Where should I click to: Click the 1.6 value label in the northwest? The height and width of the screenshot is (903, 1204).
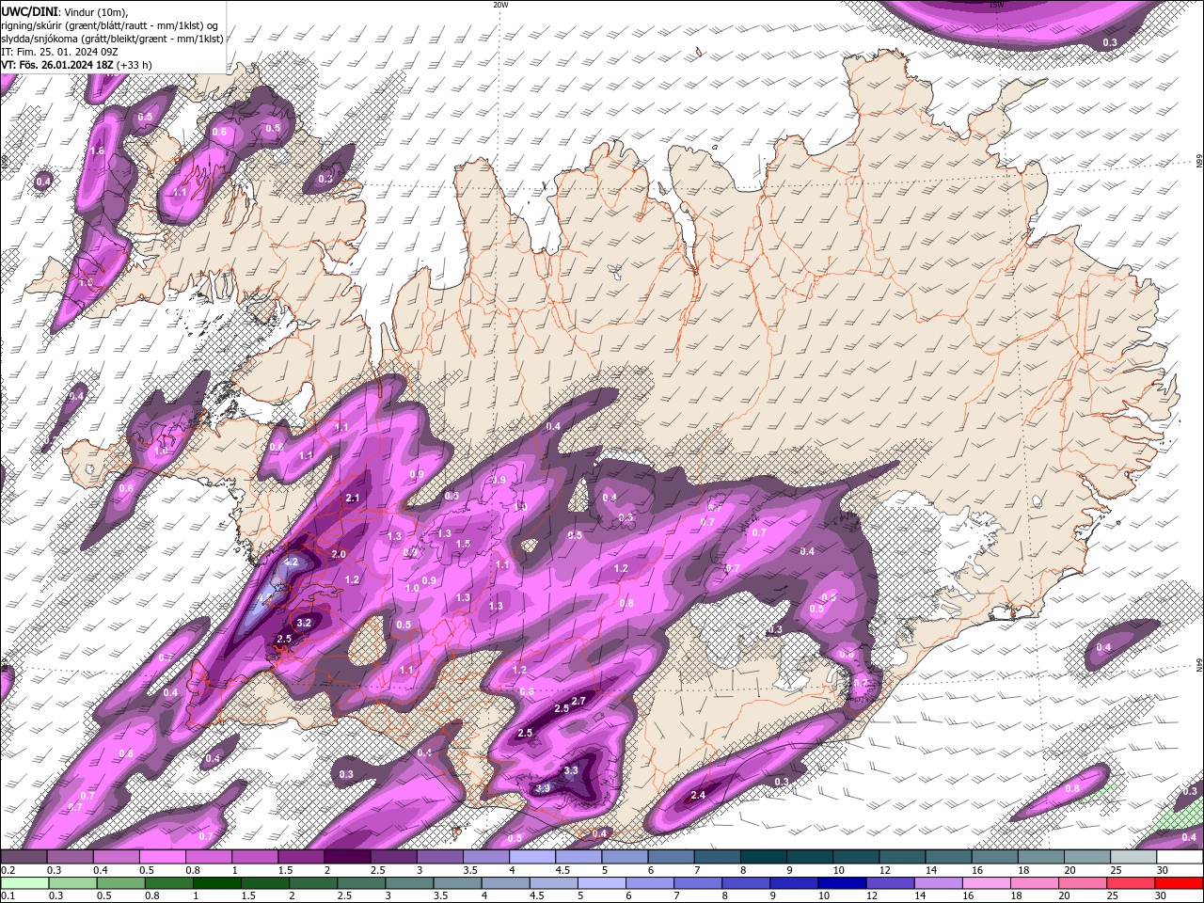[x=97, y=150]
